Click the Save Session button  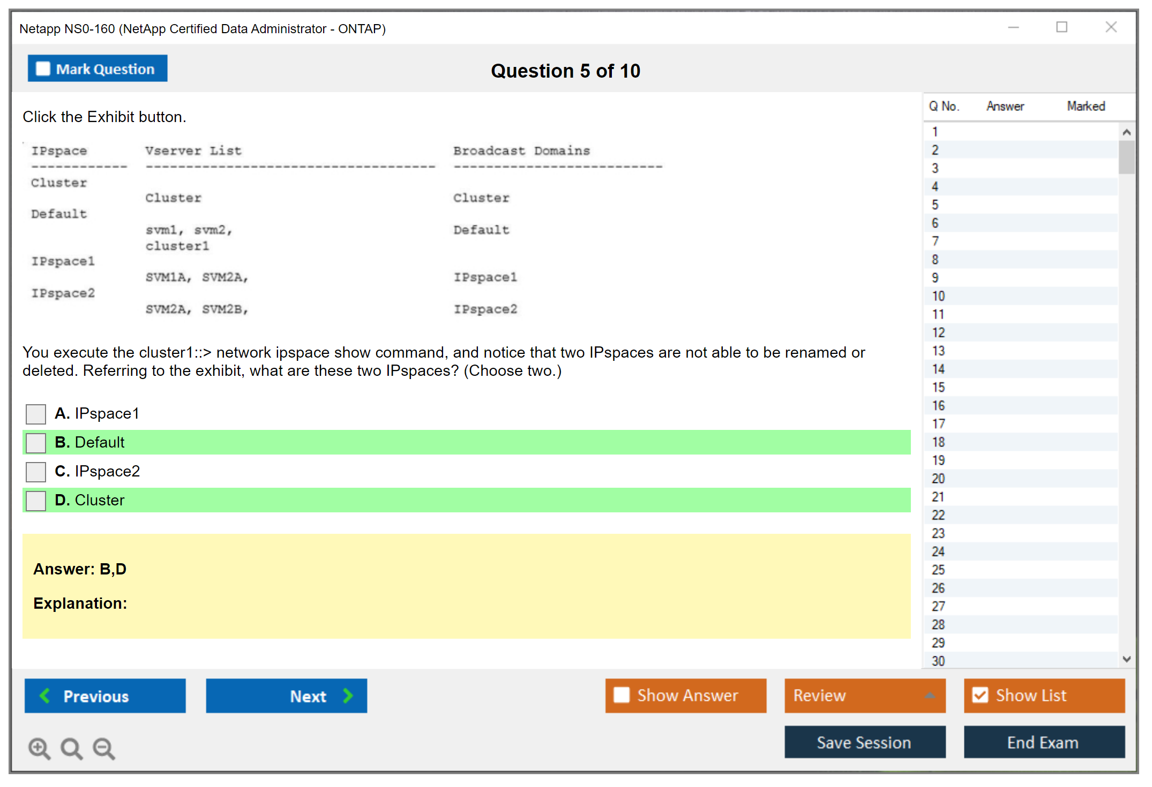pyautogui.click(x=864, y=742)
